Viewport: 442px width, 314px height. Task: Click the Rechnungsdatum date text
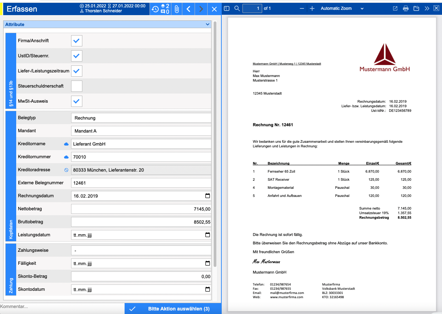coord(86,196)
